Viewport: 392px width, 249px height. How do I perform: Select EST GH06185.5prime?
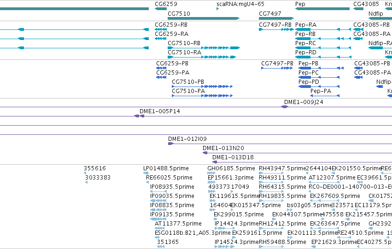pyautogui.click(x=231, y=168)
